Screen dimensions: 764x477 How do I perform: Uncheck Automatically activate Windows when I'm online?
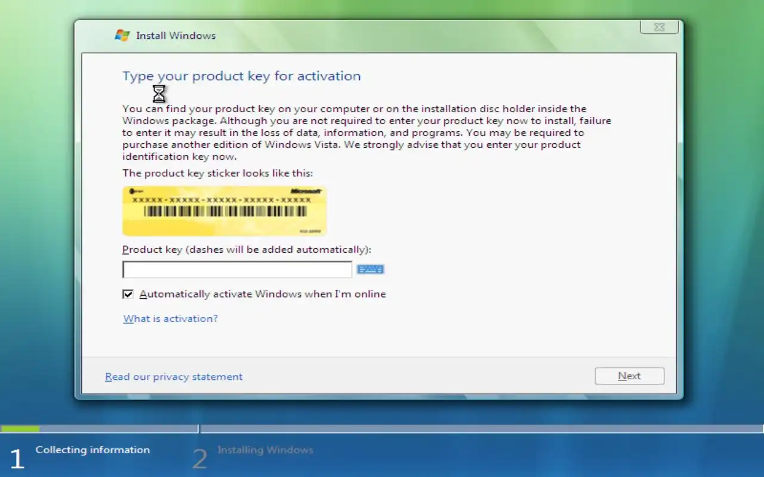(x=128, y=294)
